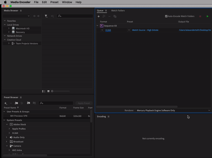
Task: Open the H.264 format dropdown arrow
Action: coord(102,30)
